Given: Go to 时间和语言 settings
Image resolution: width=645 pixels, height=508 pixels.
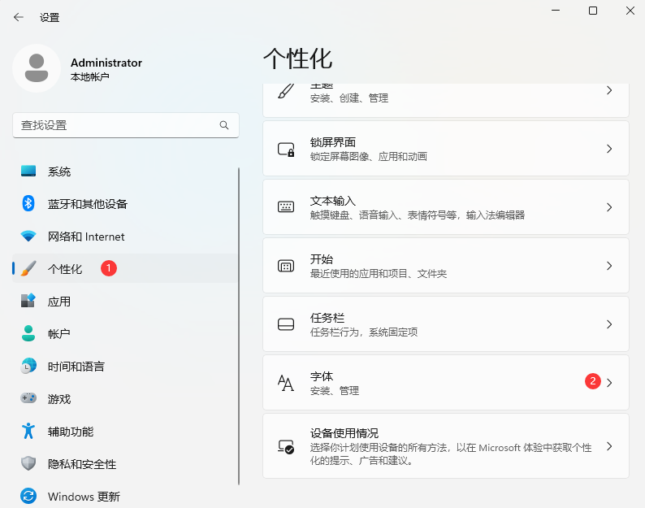Looking at the screenshot, I should [x=76, y=367].
